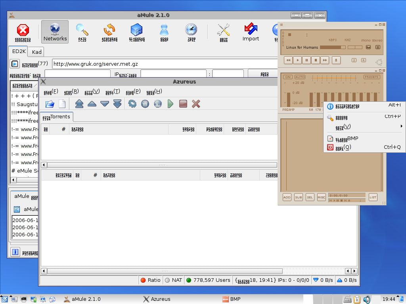Screen dimensions: 406x304
Task: Click the play button in BMP player
Action: pos(297,60)
